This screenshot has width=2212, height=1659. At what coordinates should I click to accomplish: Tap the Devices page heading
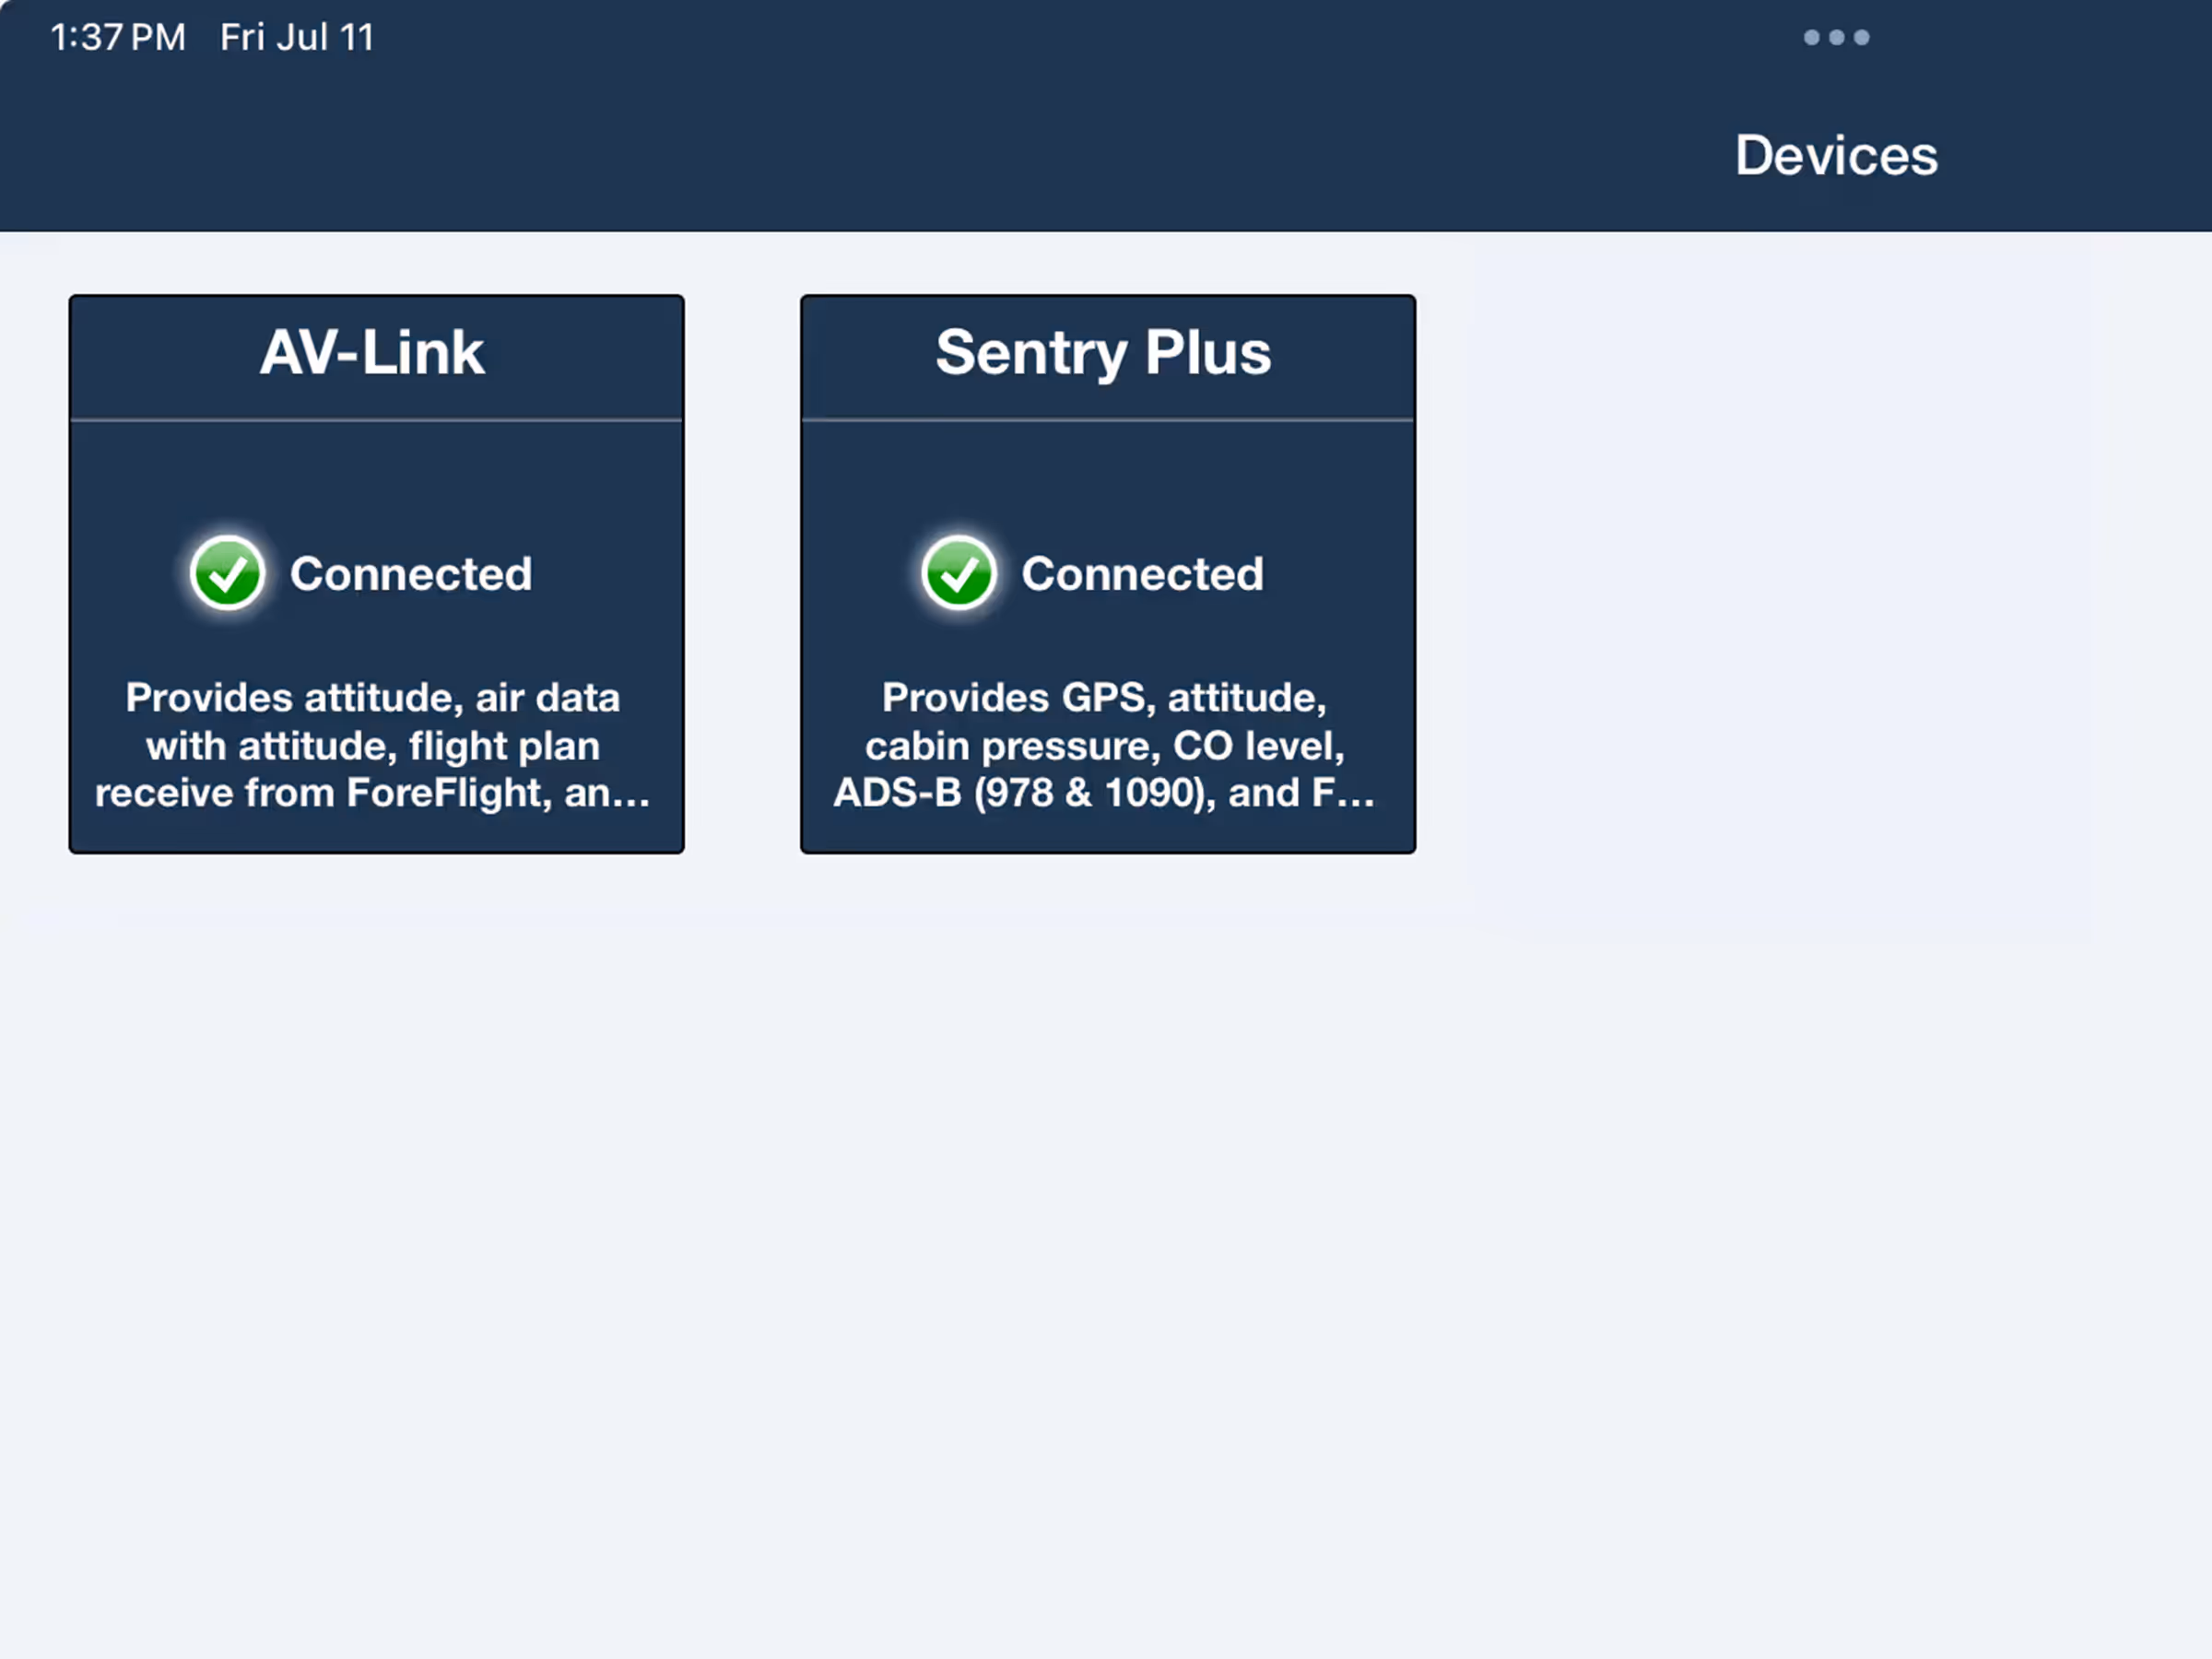1836,156
